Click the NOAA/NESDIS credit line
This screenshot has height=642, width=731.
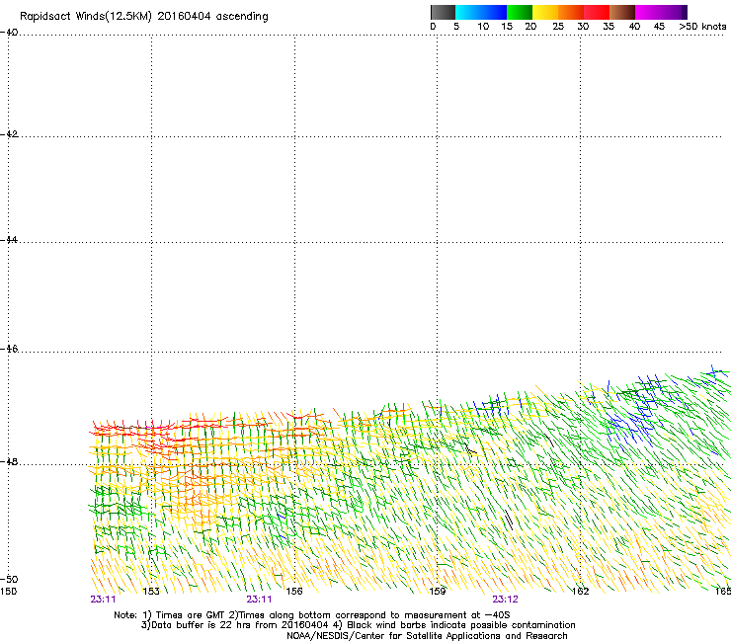coord(427,636)
